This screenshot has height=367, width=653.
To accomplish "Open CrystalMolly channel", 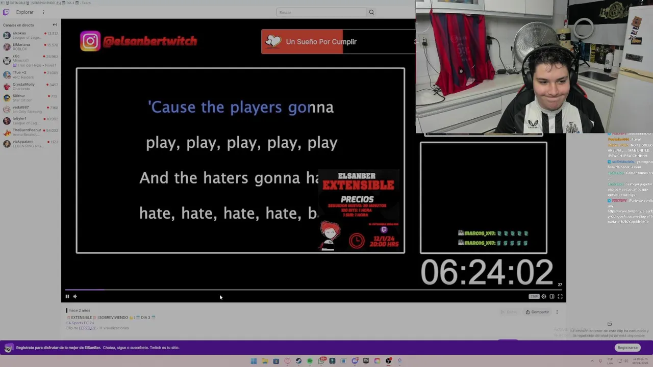I will (x=30, y=86).
